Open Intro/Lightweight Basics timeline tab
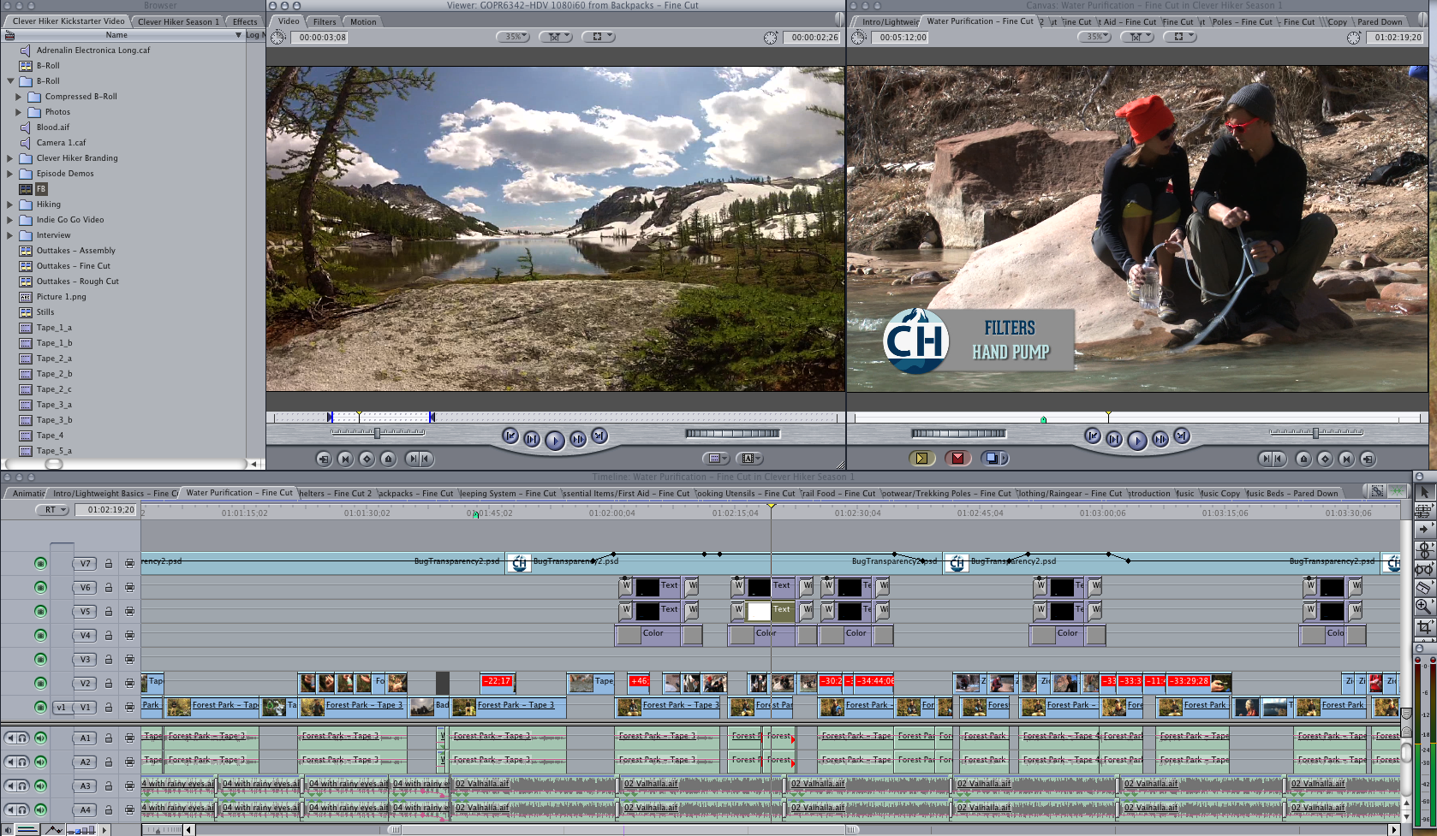This screenshot has height=836, width=1437. (x=115, y=493)
